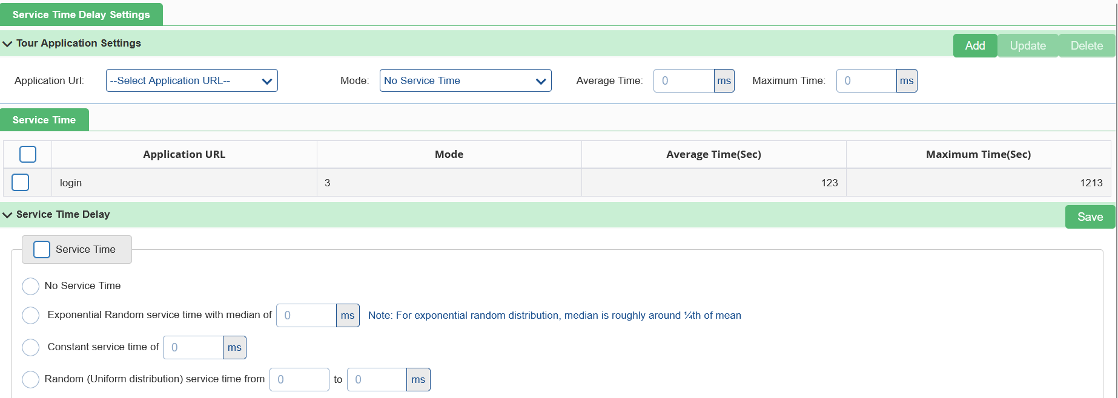Image resolution: width=1118 pixels, height=398 pixels.
Task: Click the Save button
Action: pos(1090,217)
